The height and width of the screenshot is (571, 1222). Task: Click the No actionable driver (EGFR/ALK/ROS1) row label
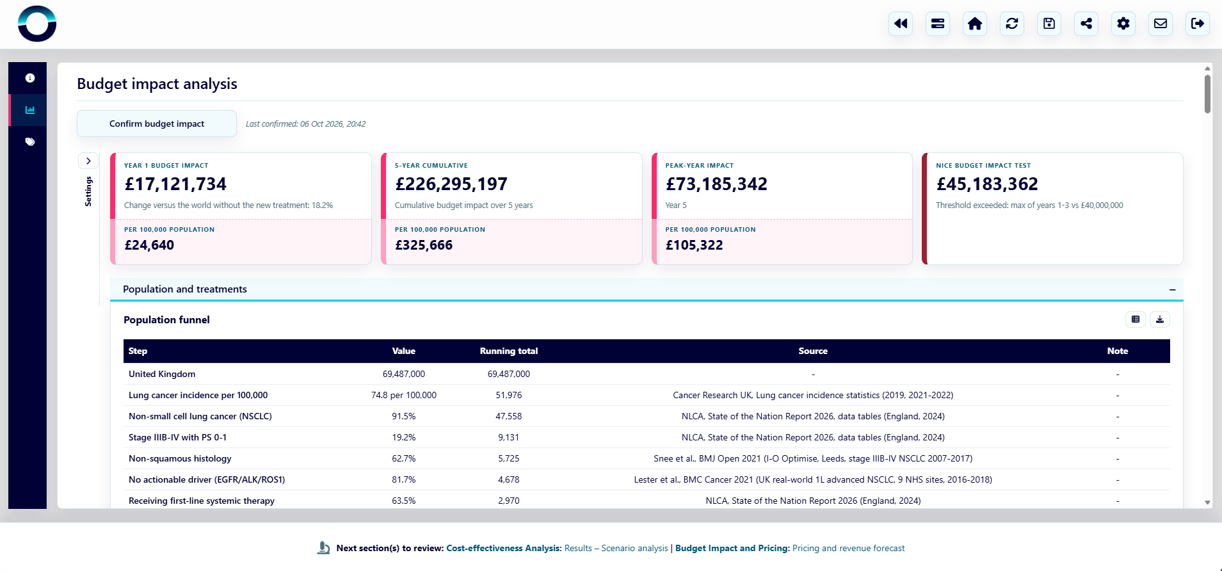coord(207,479)
